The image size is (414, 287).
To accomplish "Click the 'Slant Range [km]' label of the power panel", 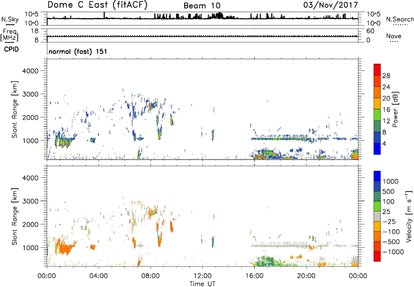I will tap(14, 109).
